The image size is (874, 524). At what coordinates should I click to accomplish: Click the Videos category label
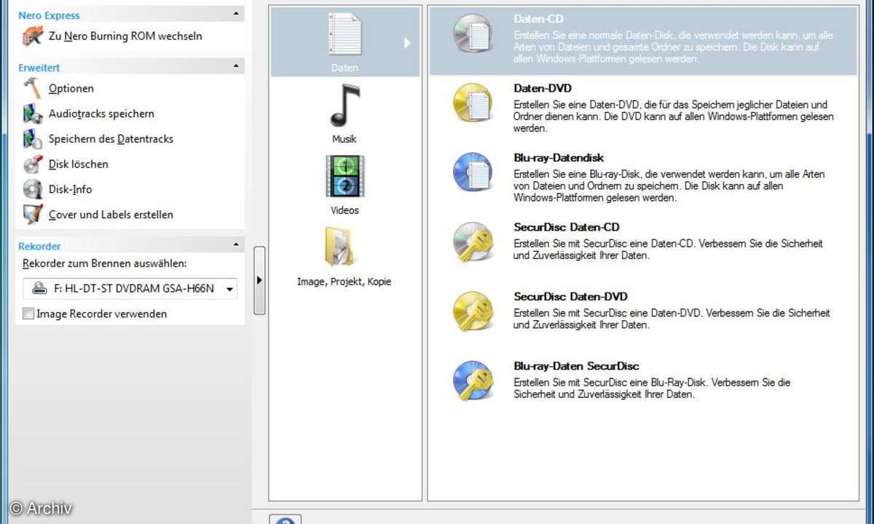click(x=345, y=210)
